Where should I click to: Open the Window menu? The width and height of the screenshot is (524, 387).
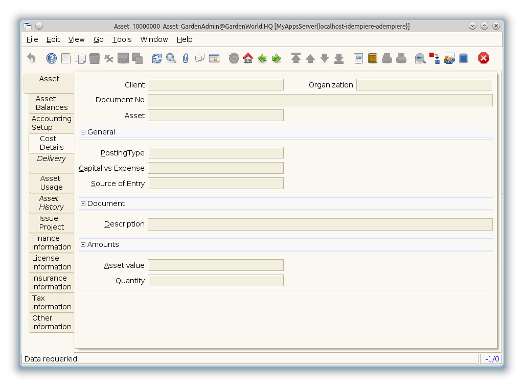pyautogui.click(x=154, y=39)
